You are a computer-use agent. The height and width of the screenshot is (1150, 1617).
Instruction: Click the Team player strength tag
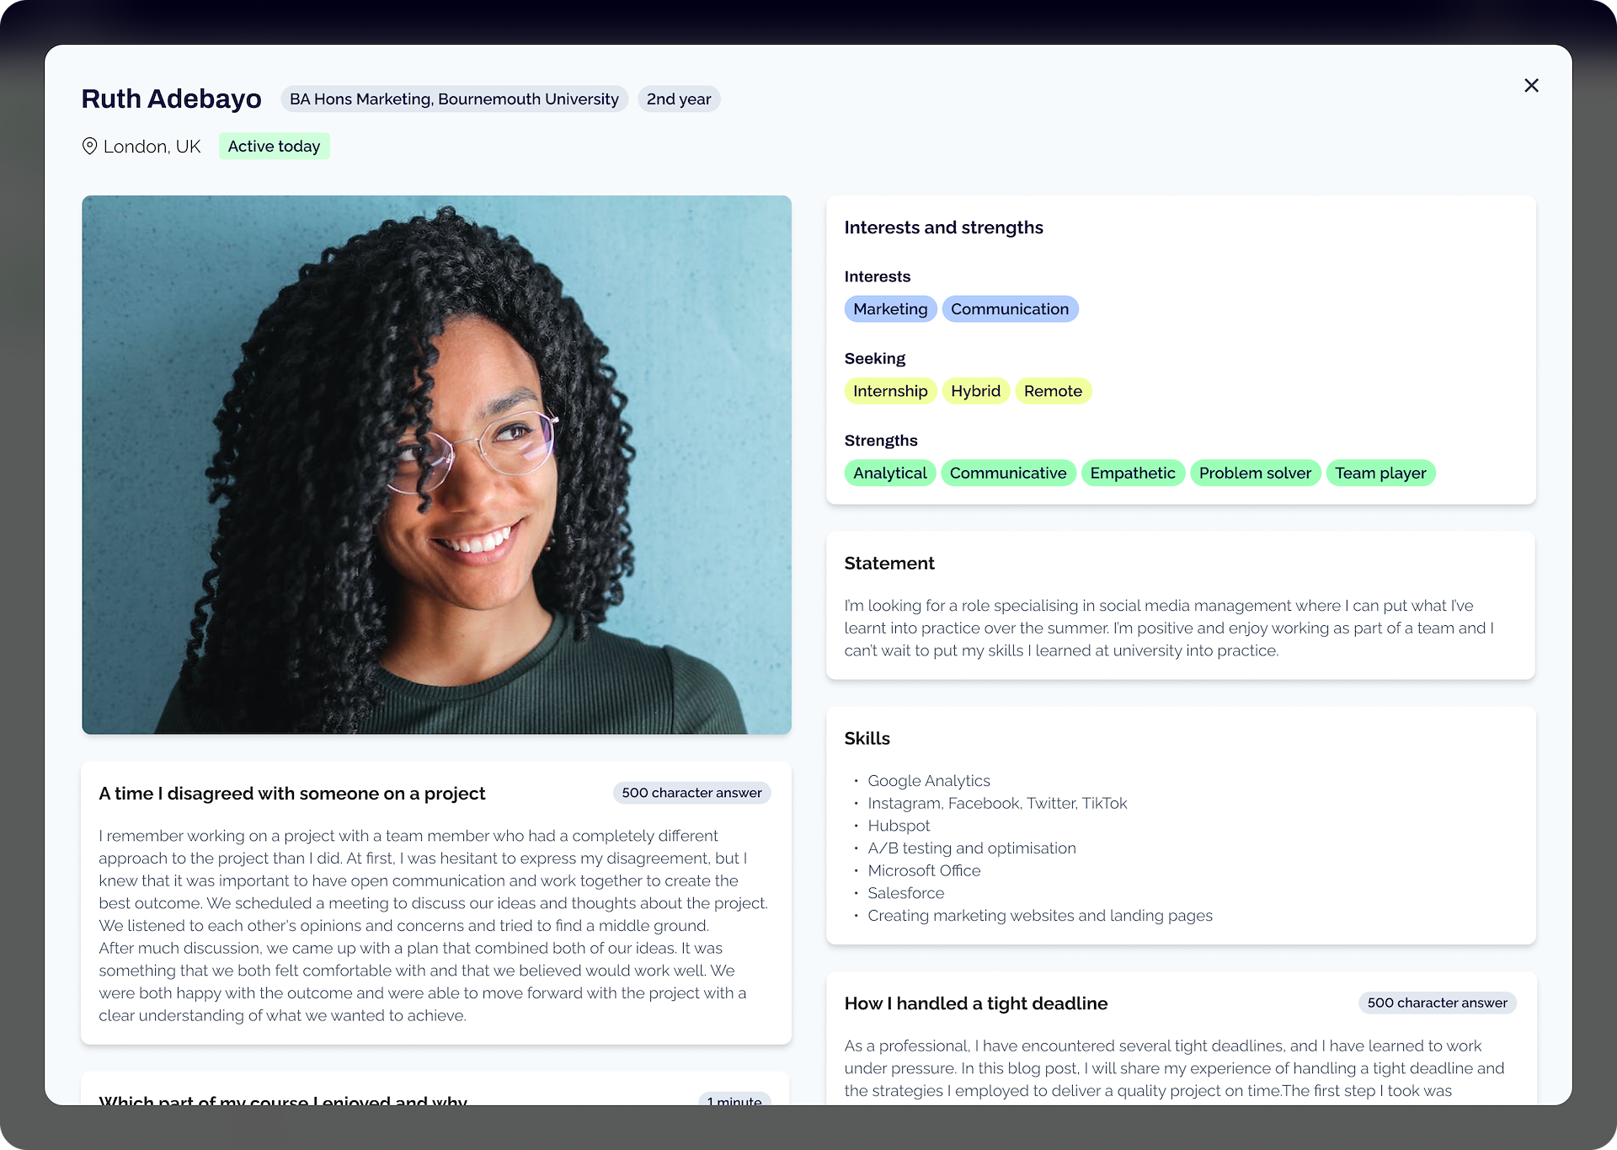(1380, 473)
